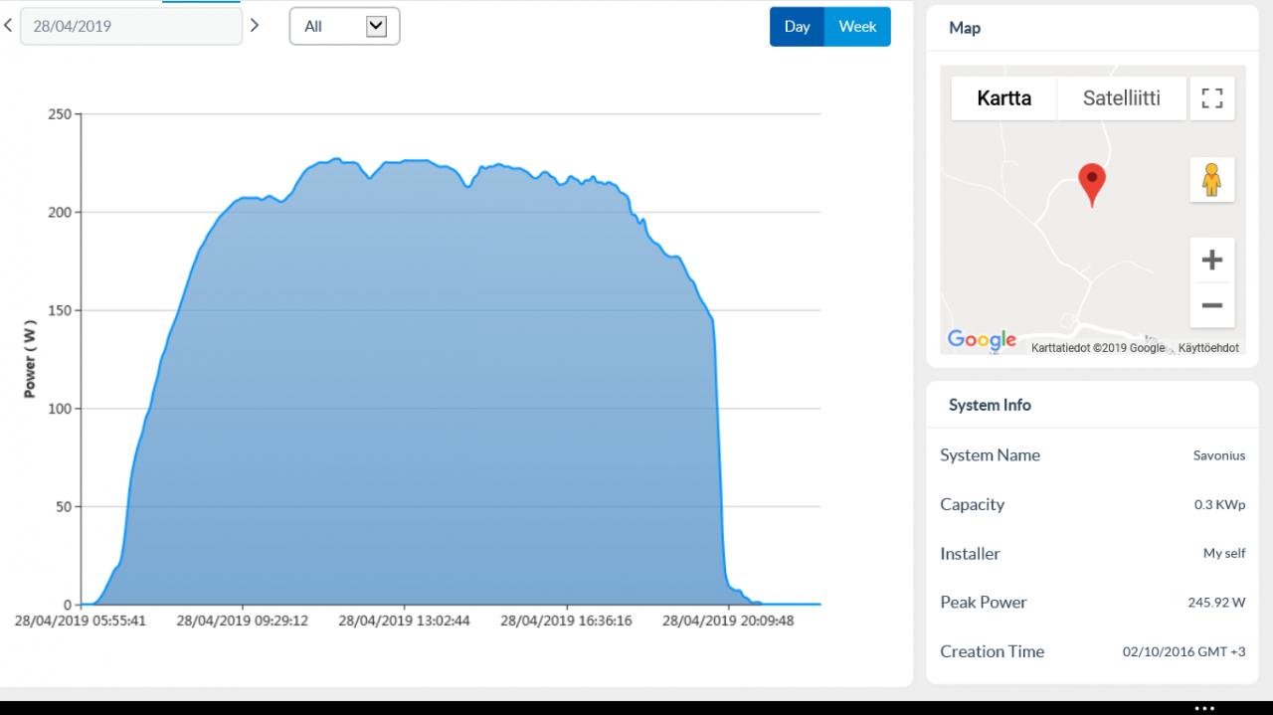1273x715 pixels.
Task: Click the System Info panel heading
Action: pyautogui.click(x=990, y=405)
